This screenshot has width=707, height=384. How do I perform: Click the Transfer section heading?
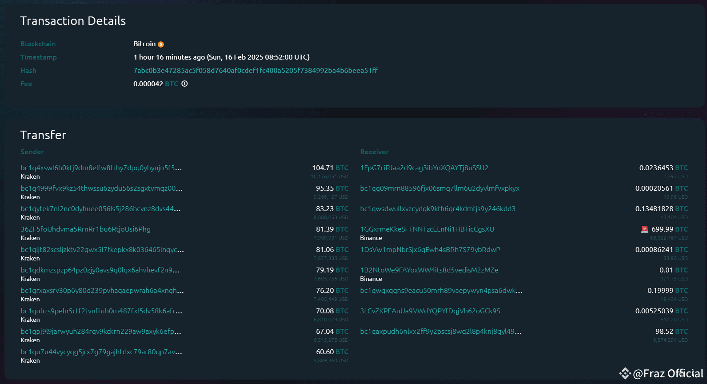click(43, 135)
